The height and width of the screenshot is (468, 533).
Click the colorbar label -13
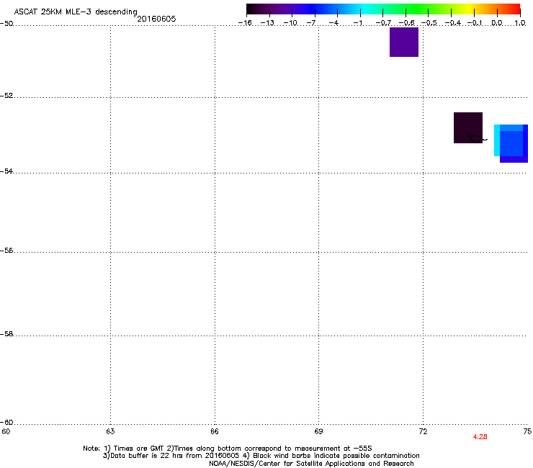[x=267, y=23]
